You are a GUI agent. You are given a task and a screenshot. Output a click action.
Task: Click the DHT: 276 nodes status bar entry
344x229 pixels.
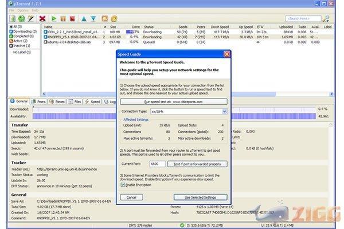140,225
